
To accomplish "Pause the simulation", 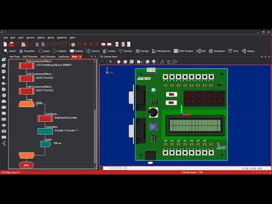I will 91,44.
